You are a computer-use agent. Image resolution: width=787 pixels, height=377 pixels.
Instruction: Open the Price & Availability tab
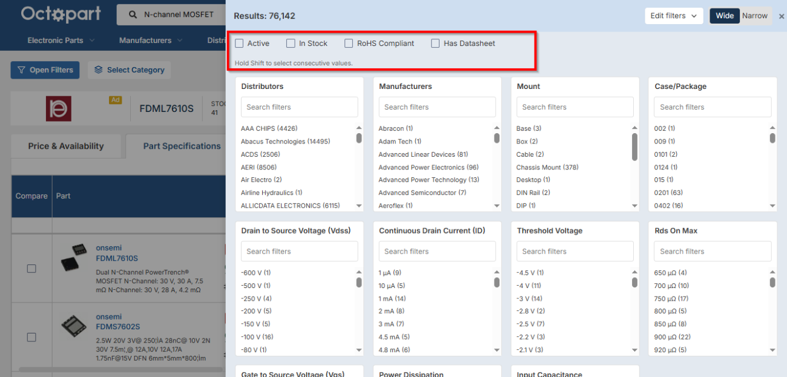pyautogui.click(x=66, y=146)
